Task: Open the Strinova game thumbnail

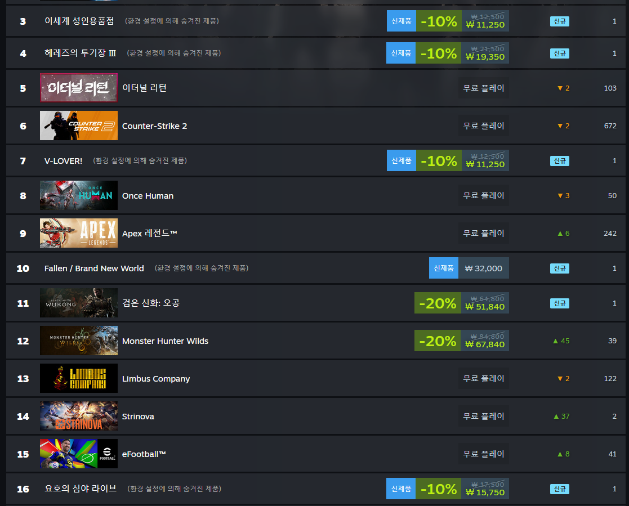Action: coord(79,416)
